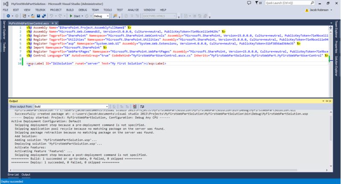Viewport: 341px width, 184px height.
Task: Open the TEAM menu
Action: pyautogui.click(x=95, y=10)
